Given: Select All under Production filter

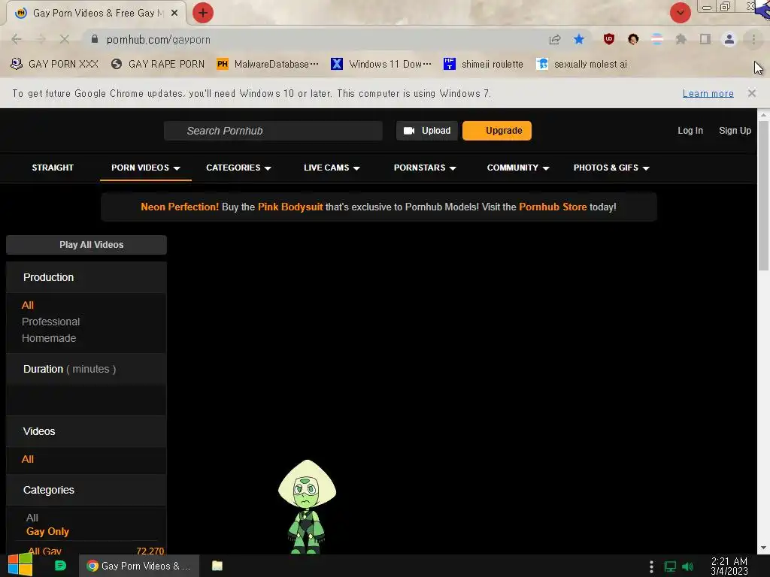Looking at the screenshot, I should (x=28, y=305).
